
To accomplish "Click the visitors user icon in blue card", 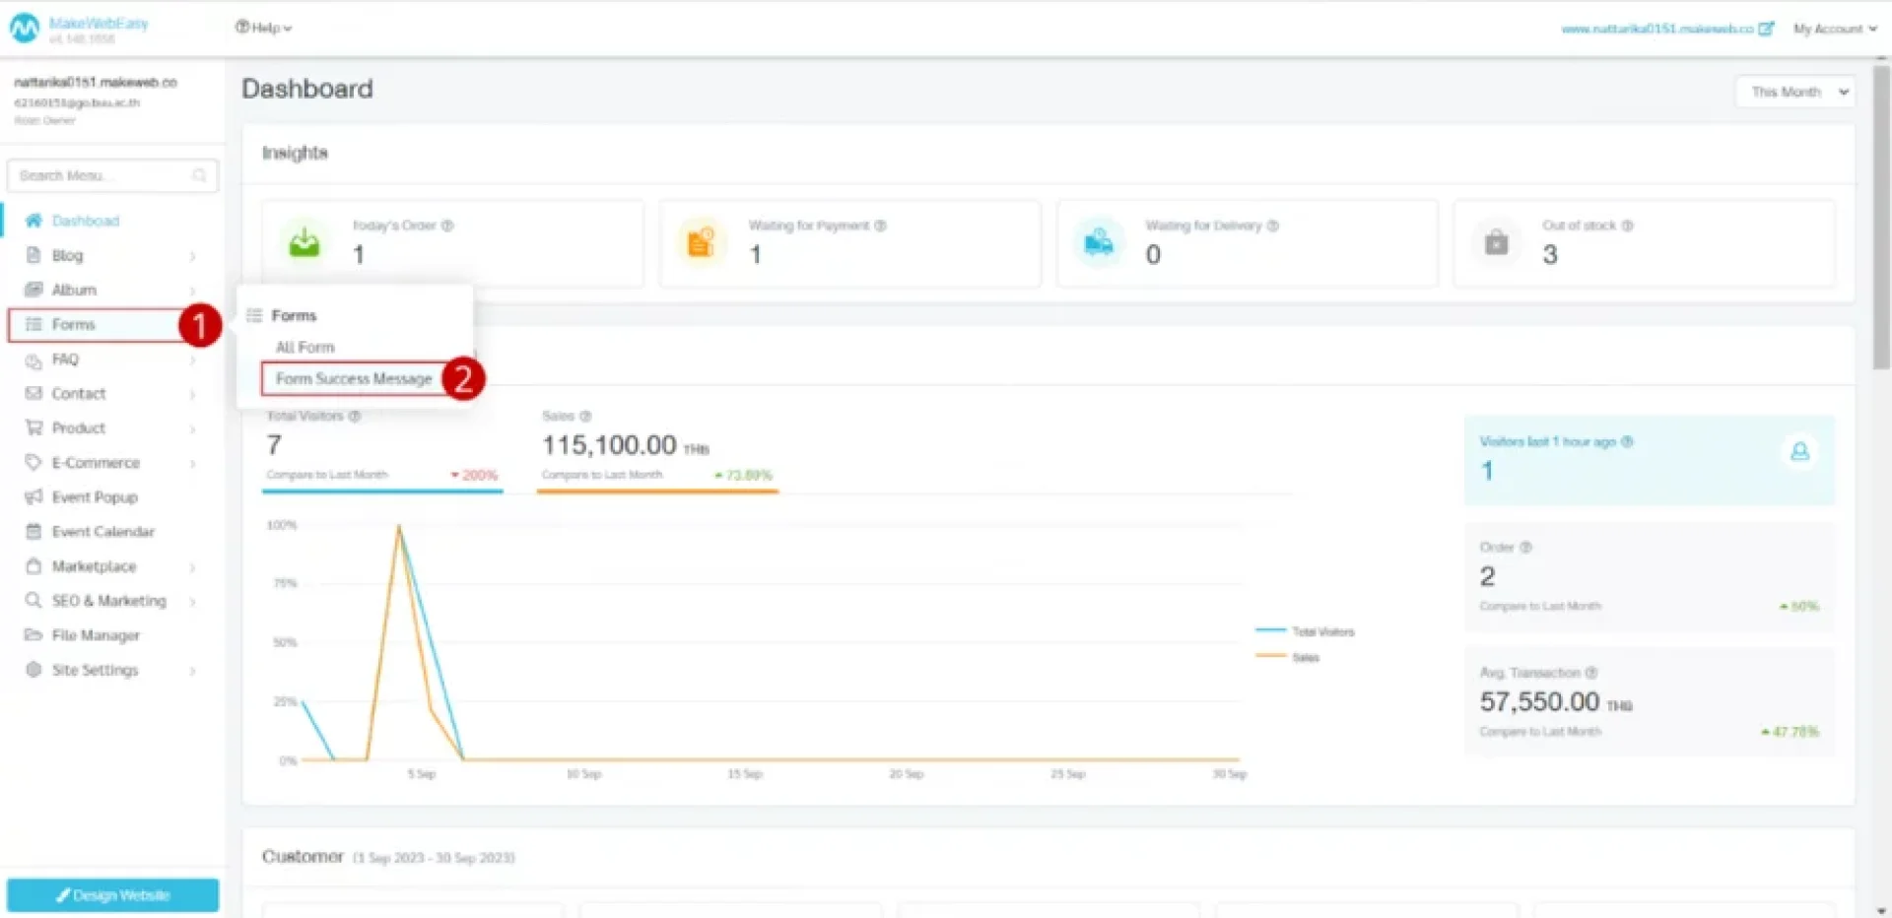I will coord(1799,451).
